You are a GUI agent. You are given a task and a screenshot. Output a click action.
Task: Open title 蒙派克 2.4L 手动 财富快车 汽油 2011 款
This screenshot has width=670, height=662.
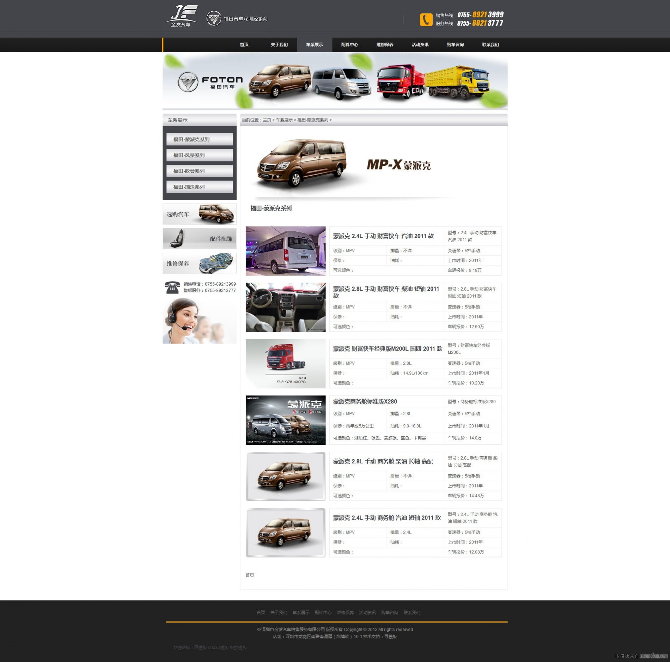383,236
